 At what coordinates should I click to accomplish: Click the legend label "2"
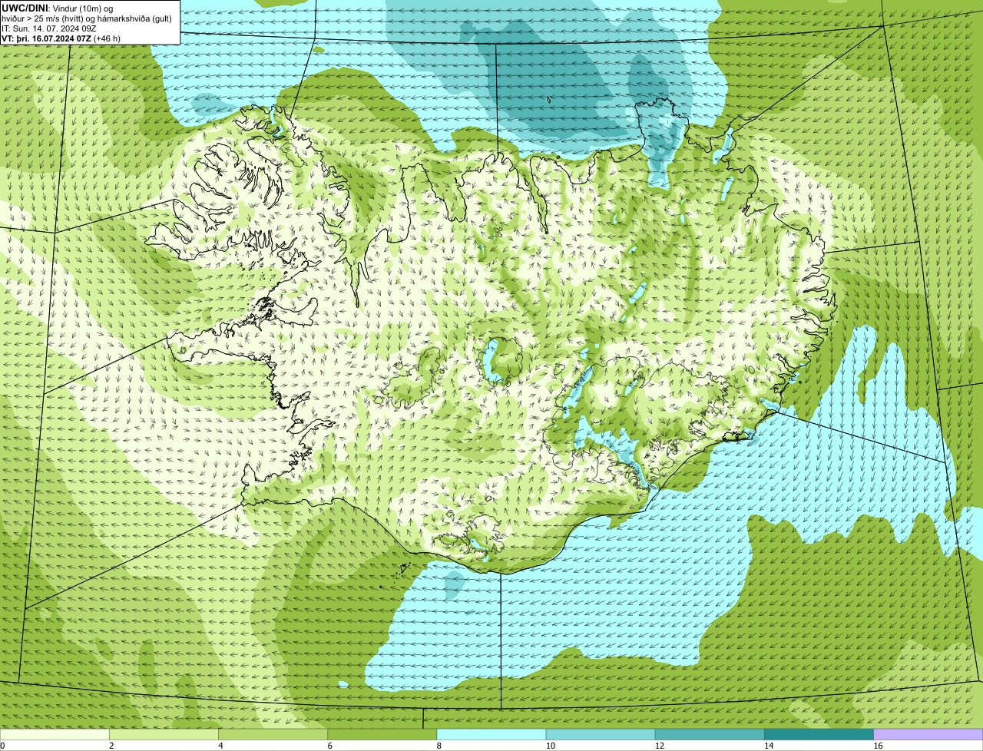[111, 746]
